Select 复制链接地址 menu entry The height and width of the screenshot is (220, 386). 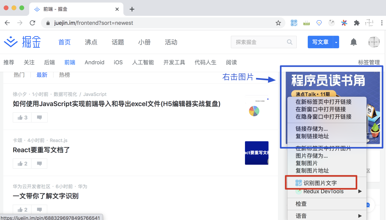(312, 136)
